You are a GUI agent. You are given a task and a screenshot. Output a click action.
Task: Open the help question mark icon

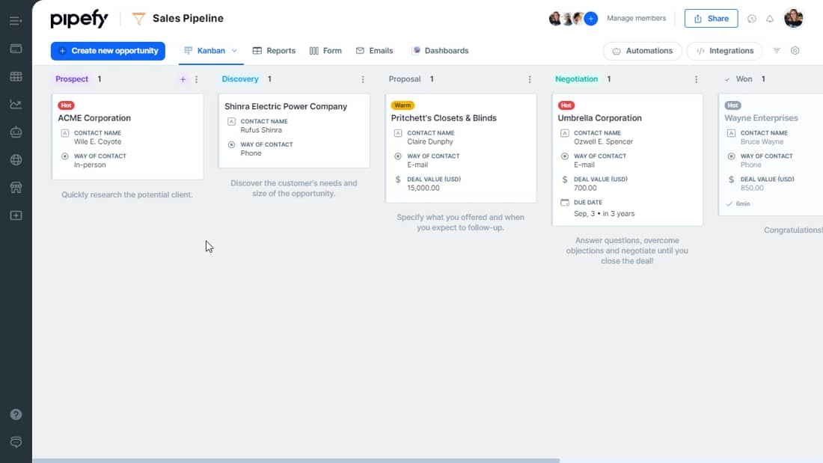(x=16, y=414)
